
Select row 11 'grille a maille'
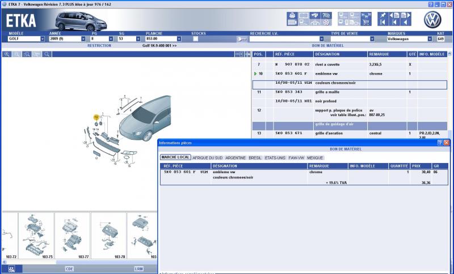tap(350, 92)
